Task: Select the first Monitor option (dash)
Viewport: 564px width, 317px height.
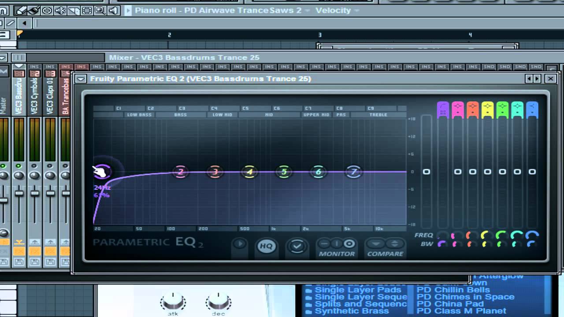Action: click(x=324, y=243)
